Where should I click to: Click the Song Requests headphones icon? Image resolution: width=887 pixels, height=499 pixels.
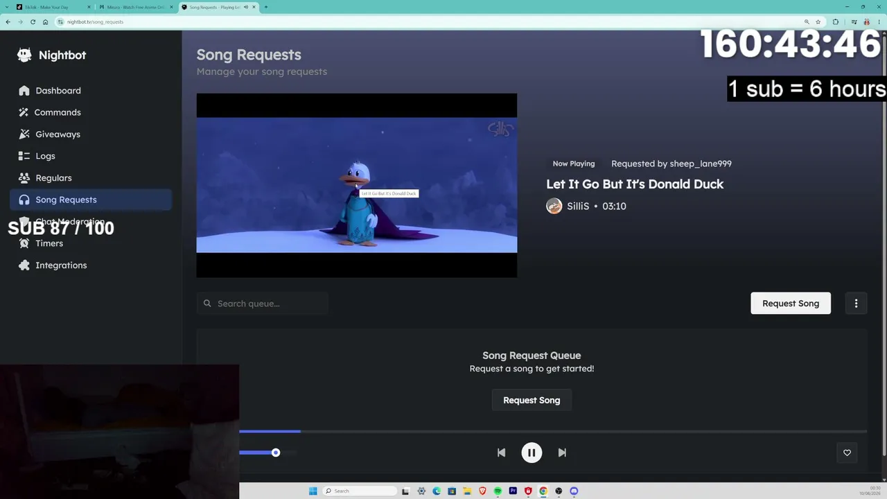click(24, 200)
